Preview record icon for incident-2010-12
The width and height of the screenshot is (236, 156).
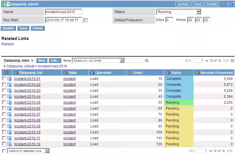pos(9,144)
